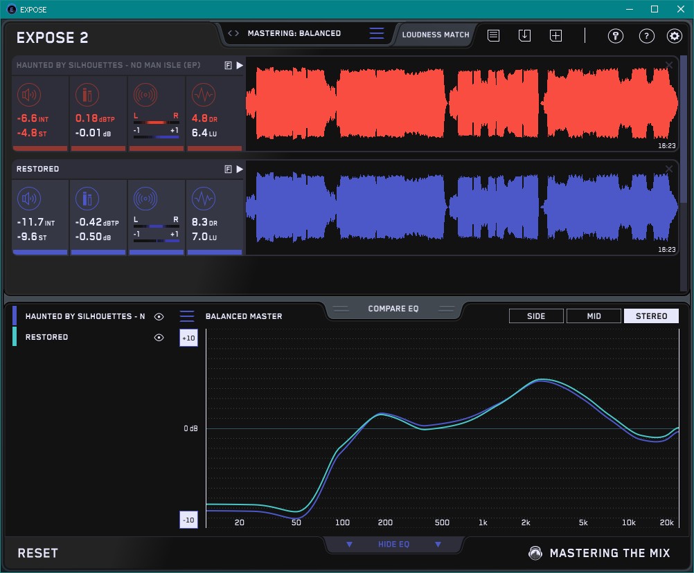This screenshot has height=573, width=694.
Task: Open the help question mark icon
Action: (646, 36)
